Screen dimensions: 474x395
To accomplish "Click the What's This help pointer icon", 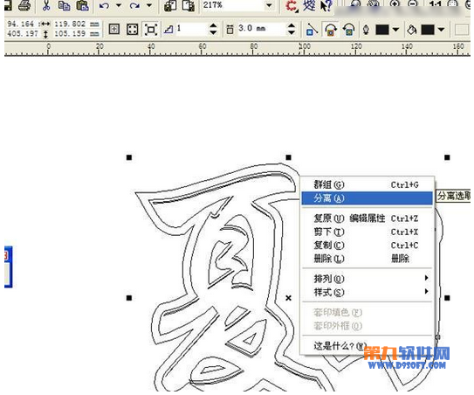I will pos(326,5).
